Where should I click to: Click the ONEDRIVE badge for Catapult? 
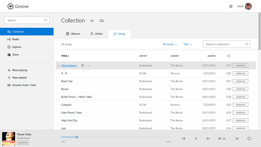(240, 105)
